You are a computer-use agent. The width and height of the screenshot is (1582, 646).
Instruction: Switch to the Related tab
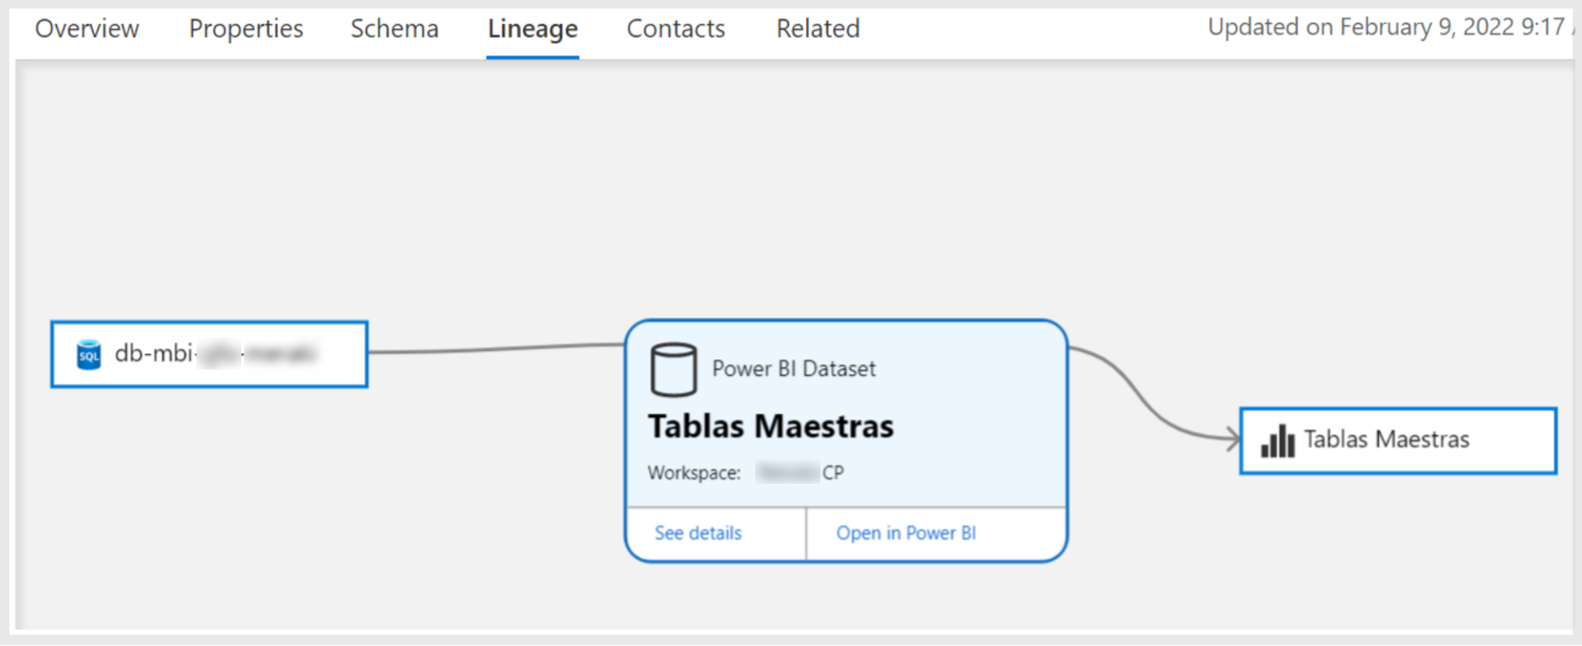[818, 29]
